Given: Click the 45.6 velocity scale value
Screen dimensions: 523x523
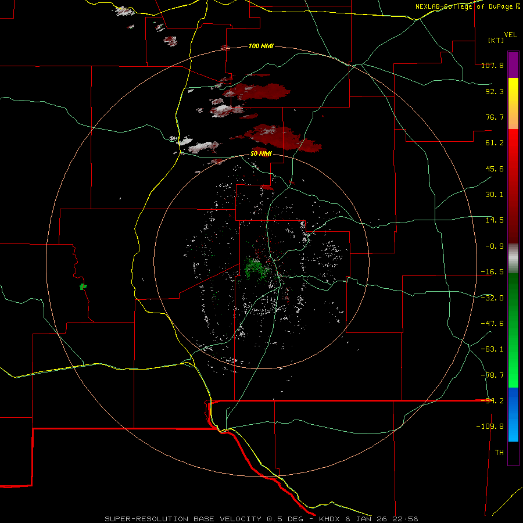Looking at the screenshot, I should (495, 169).
